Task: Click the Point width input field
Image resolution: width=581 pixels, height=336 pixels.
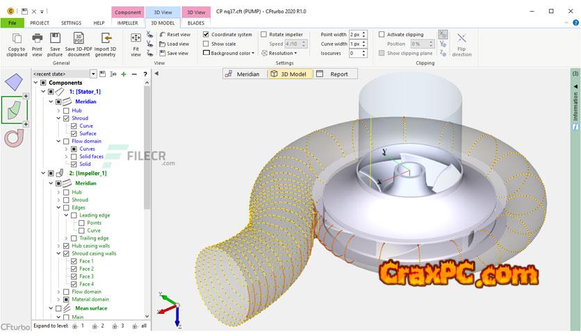Action: (354, 35)
